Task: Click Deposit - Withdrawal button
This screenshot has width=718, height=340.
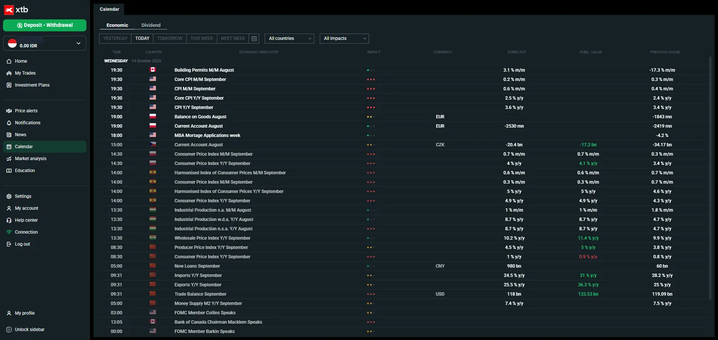Action: (x=44, y=26)
